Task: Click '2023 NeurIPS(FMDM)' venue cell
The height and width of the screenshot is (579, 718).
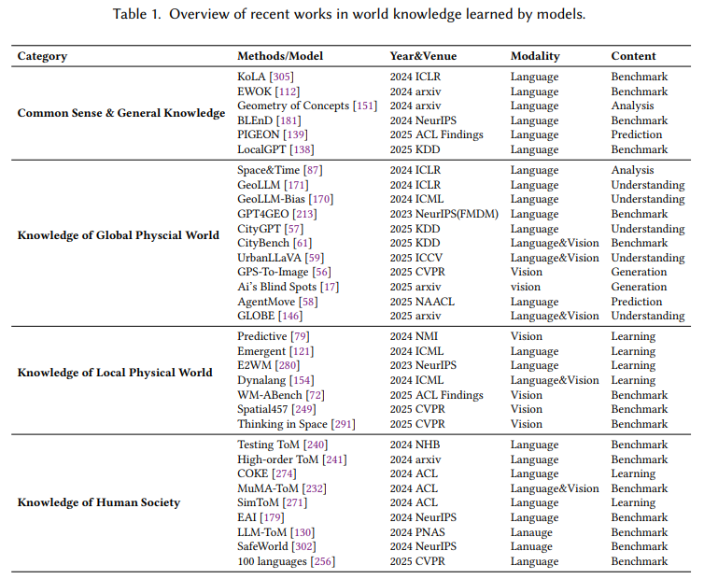Action: point(443,215)
